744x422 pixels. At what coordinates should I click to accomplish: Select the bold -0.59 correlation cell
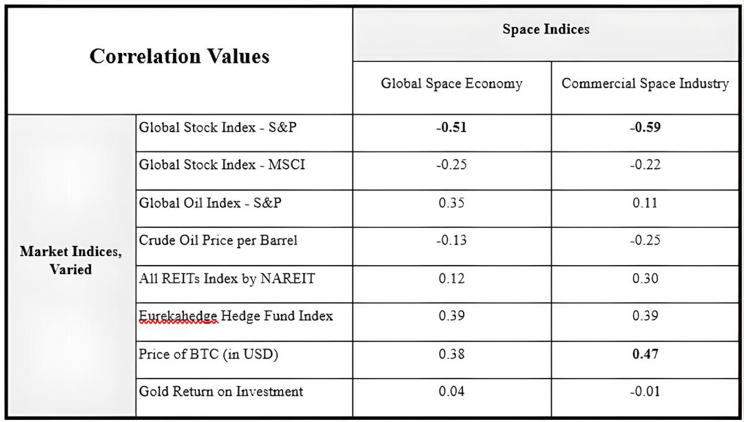[645, 127]
